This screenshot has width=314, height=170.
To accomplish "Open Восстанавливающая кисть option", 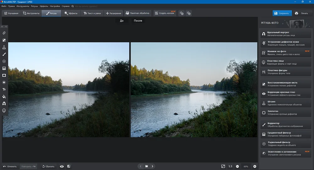I will tap(286, 84).
